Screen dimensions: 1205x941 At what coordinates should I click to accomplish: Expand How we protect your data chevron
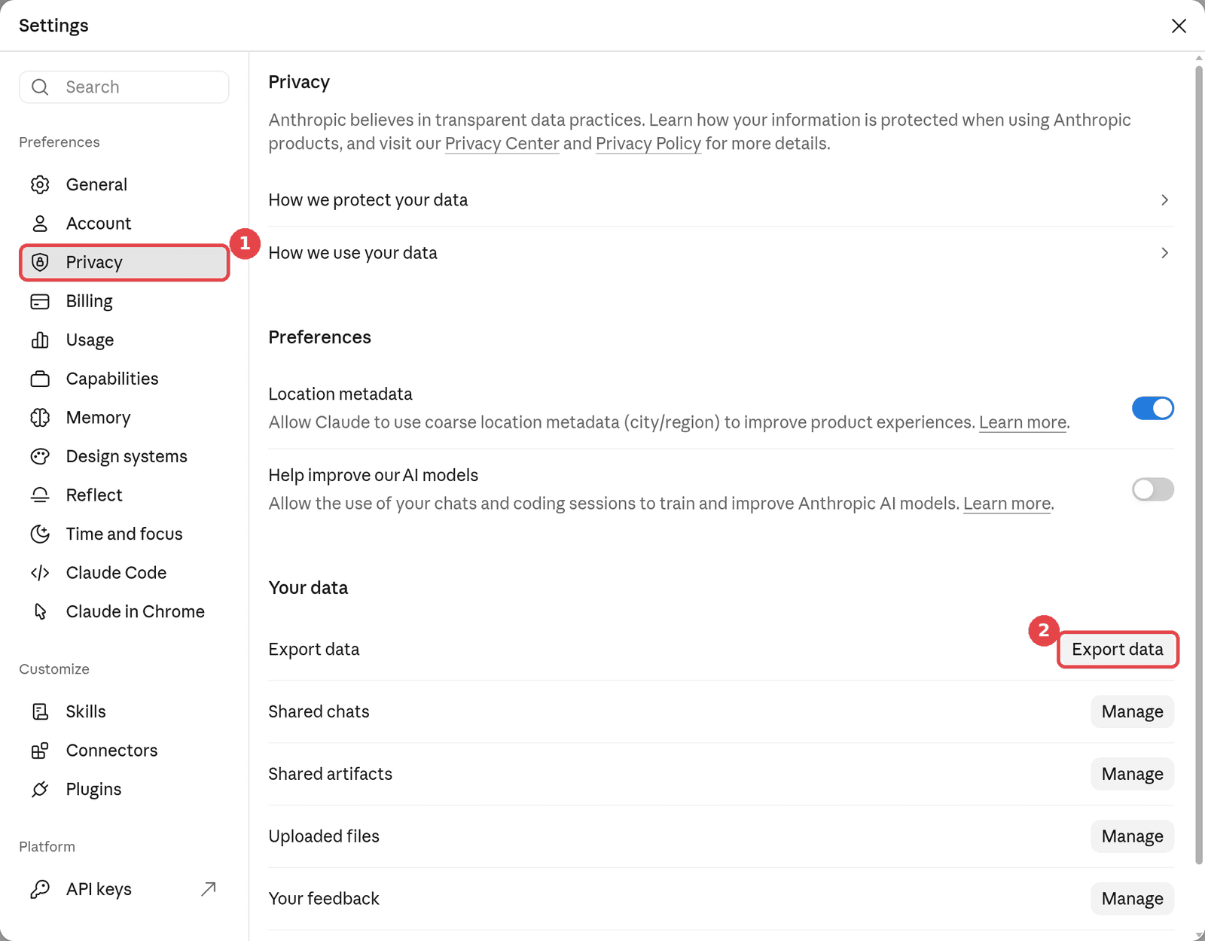(x=1164, y=200)
